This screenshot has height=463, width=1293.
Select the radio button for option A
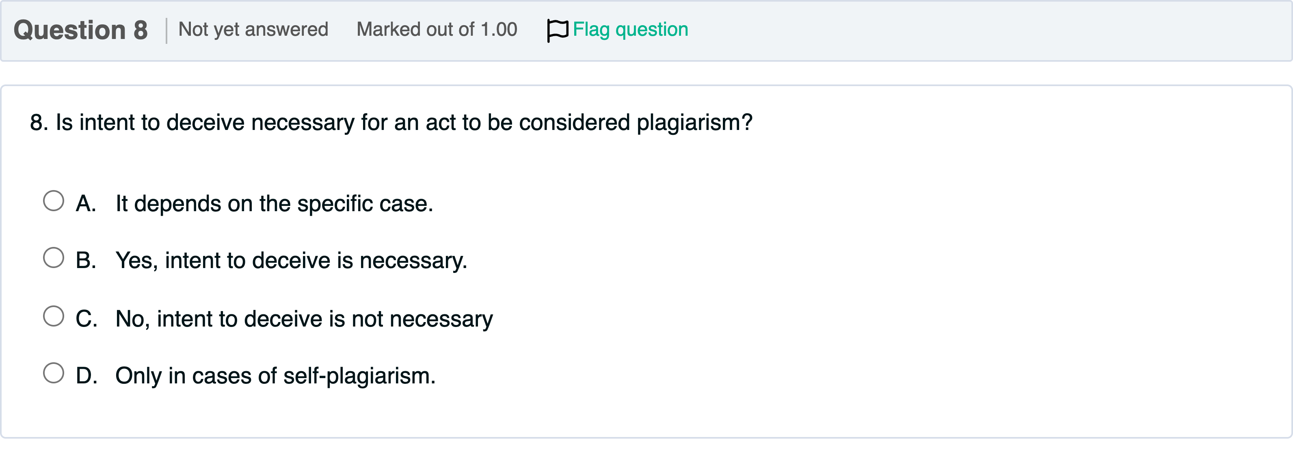pos(53,201)
